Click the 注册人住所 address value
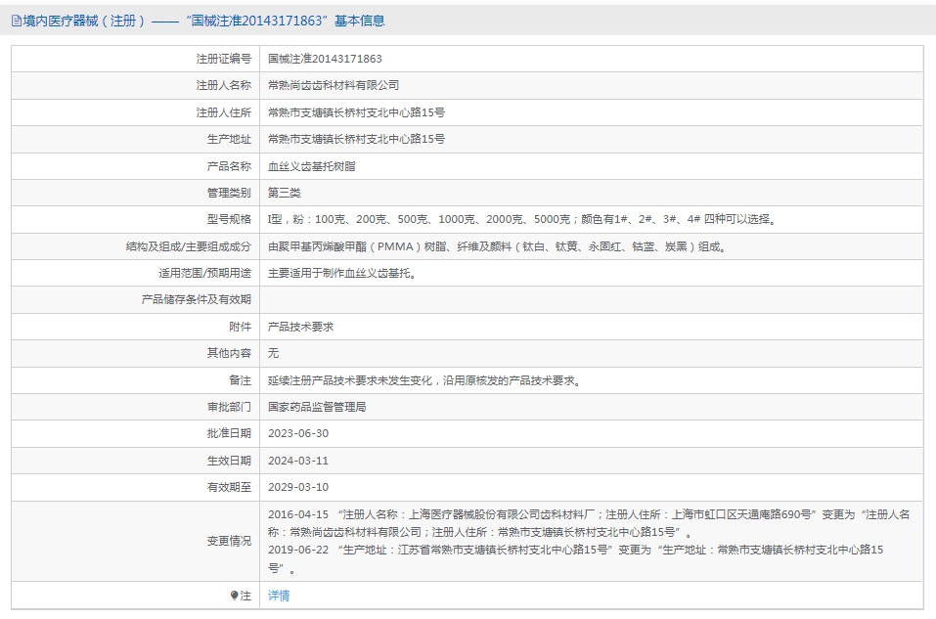 pos(356,112)
